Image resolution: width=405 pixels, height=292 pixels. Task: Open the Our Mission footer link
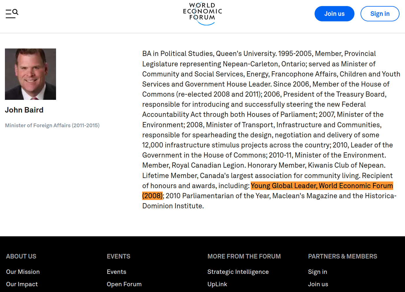pos(23,272)
